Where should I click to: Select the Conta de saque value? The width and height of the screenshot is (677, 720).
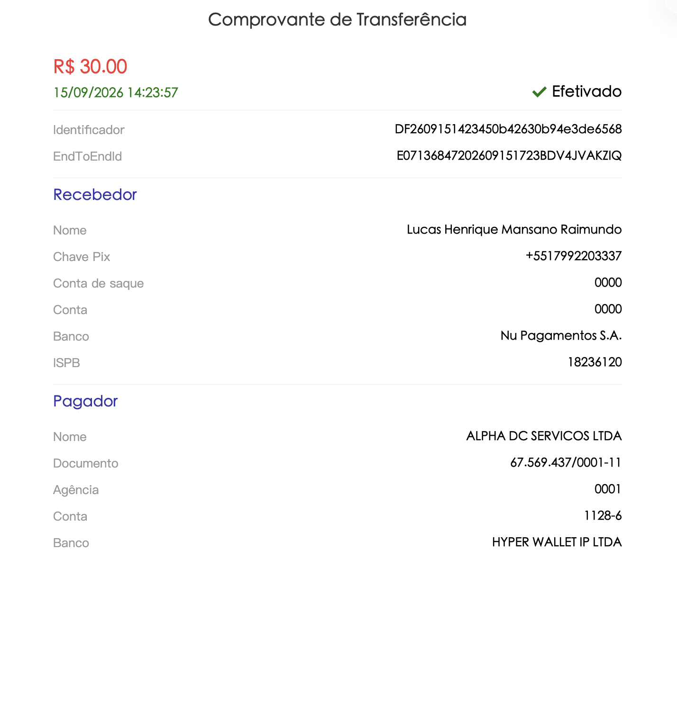coord(608,283)
